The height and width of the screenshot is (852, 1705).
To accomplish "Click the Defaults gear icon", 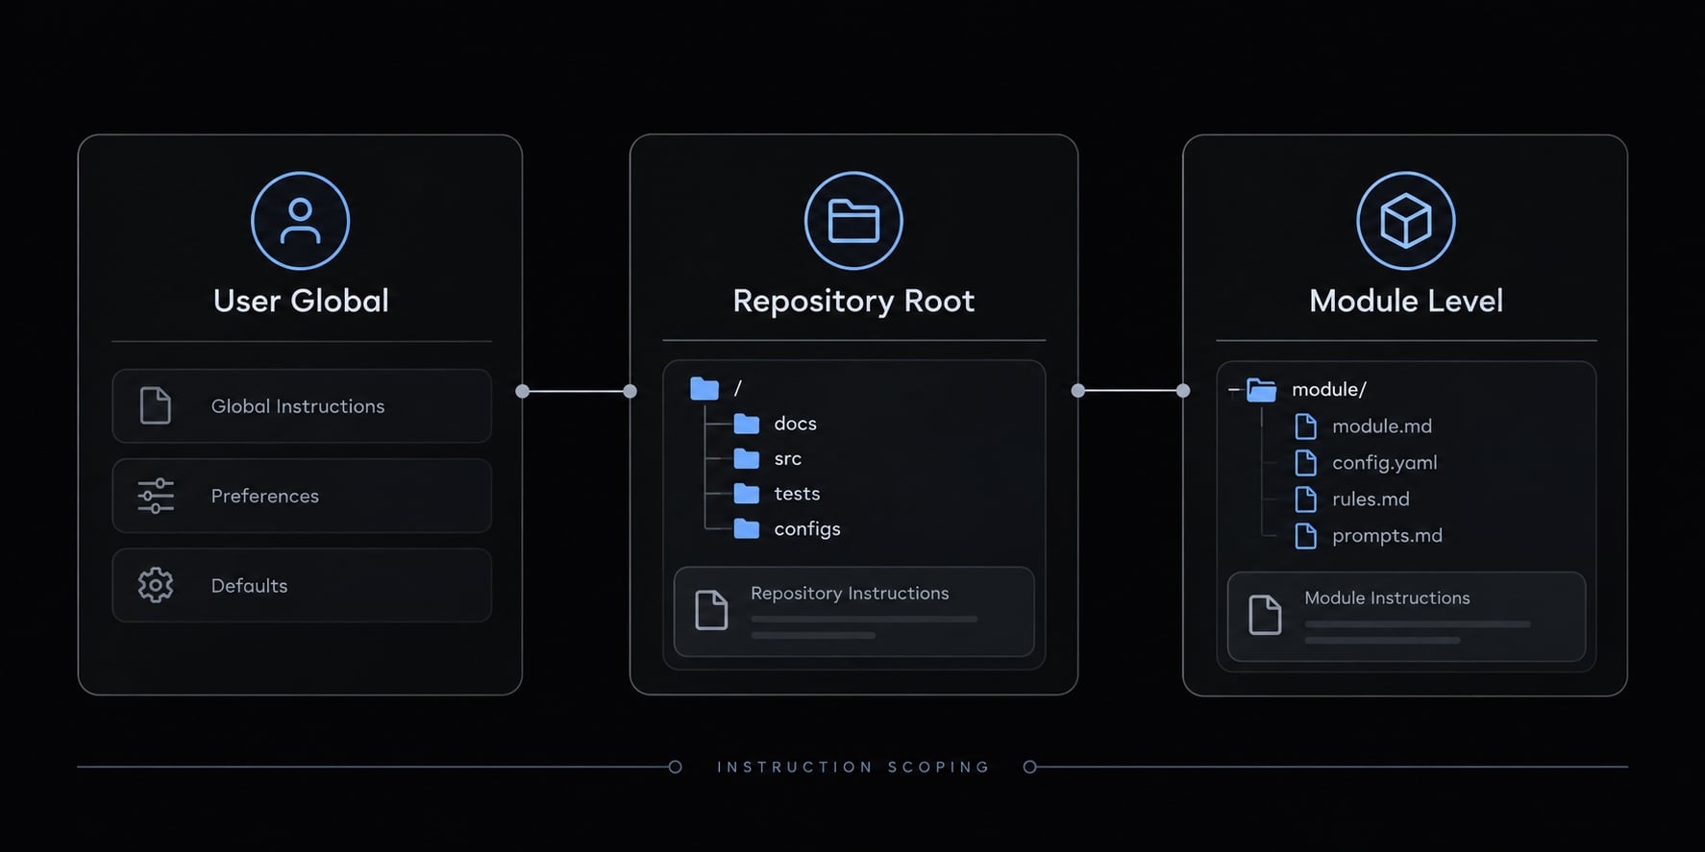I will point(156,585).
